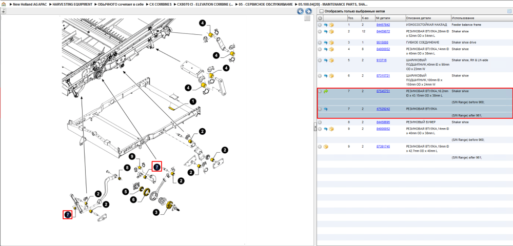The height and width of the screenshot is (246, 513).
Task: Click blue arrow icon for part 87315721
Action: pyautogui.click(x=326, y=76)
